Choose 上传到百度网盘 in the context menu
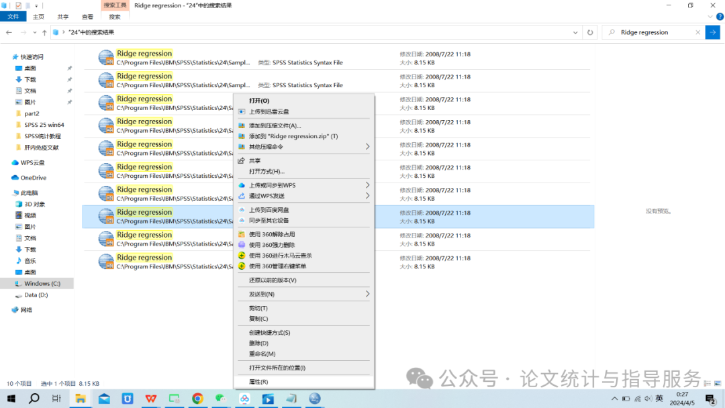Image resolution: width=725 pixels, height=408 pixels. 304,209
